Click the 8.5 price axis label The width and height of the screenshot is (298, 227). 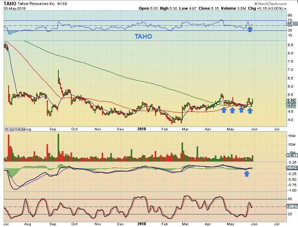tap(290, 45)
